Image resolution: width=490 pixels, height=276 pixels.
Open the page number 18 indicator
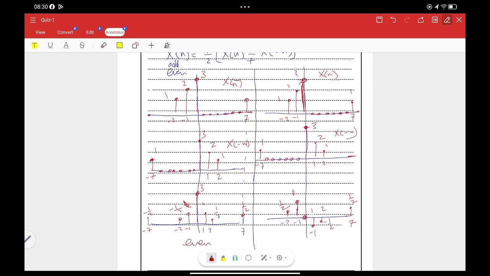(x=434, y=20)
